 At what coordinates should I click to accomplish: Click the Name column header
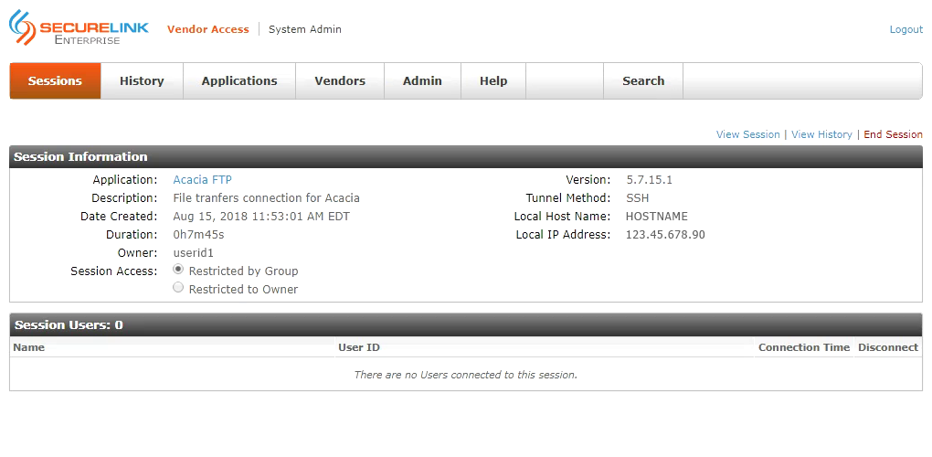coord(28,347)
